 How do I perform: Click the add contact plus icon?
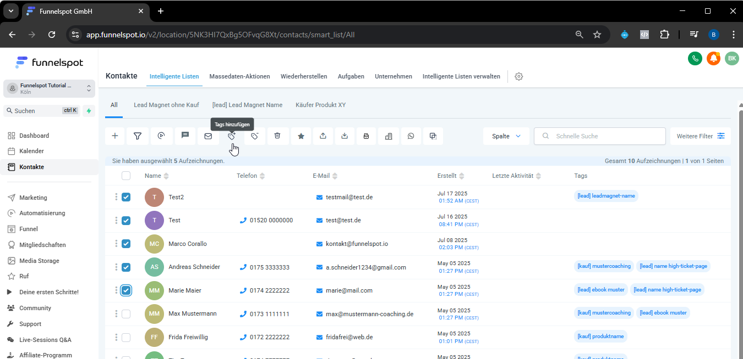pos(114,136)
